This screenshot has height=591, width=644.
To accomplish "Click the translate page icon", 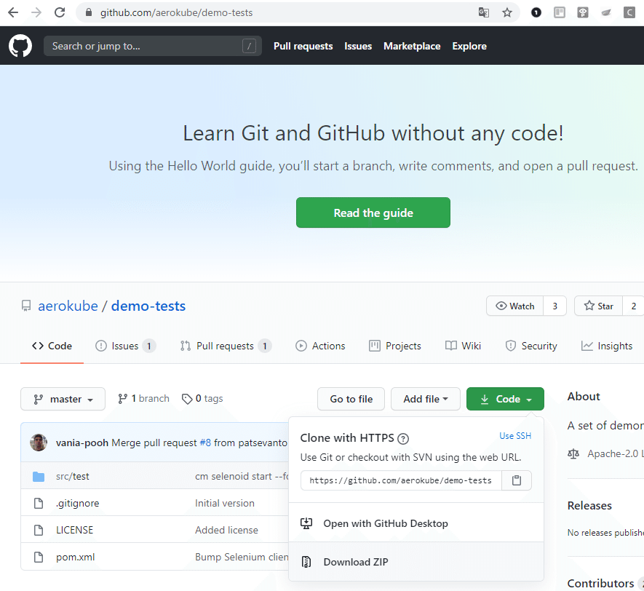I will click(484, 12).
